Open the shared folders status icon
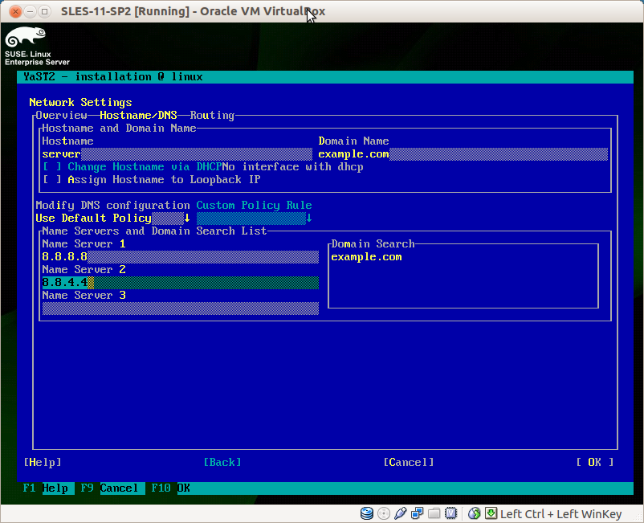This screenshot has width=644, height=523. pyautogui.click(x=434, y=513)
